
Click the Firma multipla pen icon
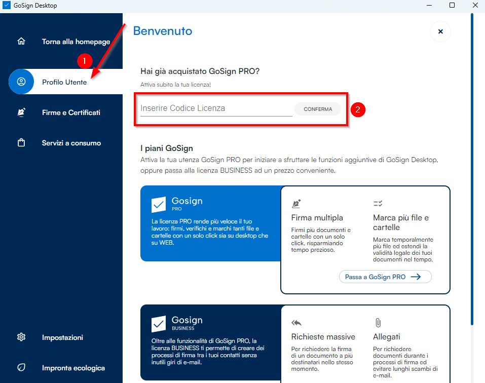click(x=296, y=204)
